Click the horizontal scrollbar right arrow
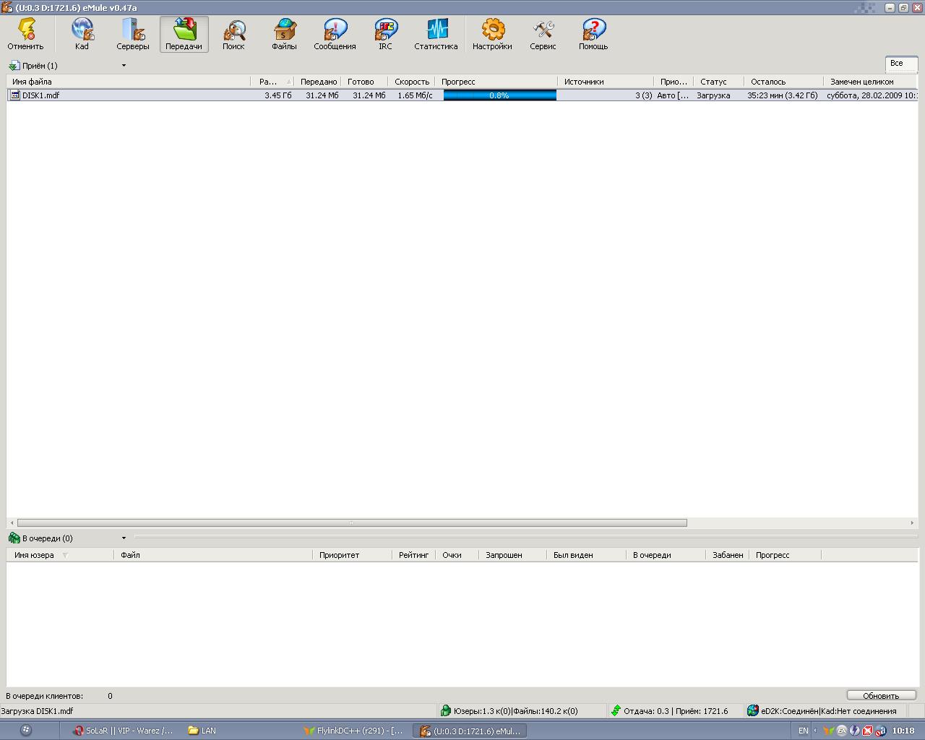Screen dimensions: 925x740 pyautogui.click(x=913, y=522)
